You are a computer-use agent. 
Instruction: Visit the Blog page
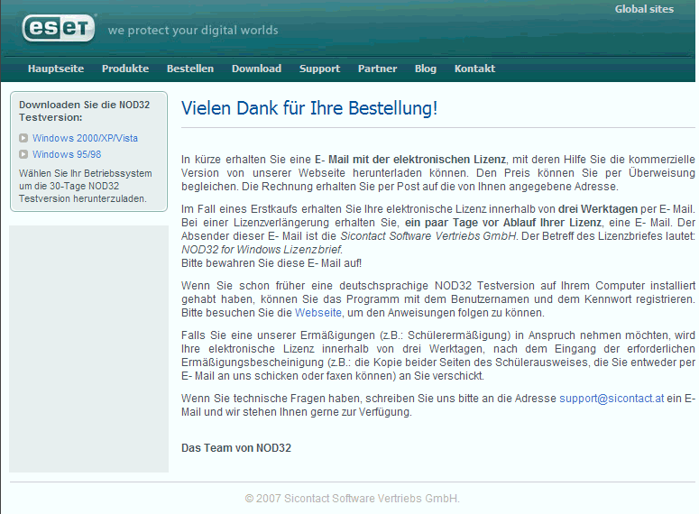pos(426,69)
